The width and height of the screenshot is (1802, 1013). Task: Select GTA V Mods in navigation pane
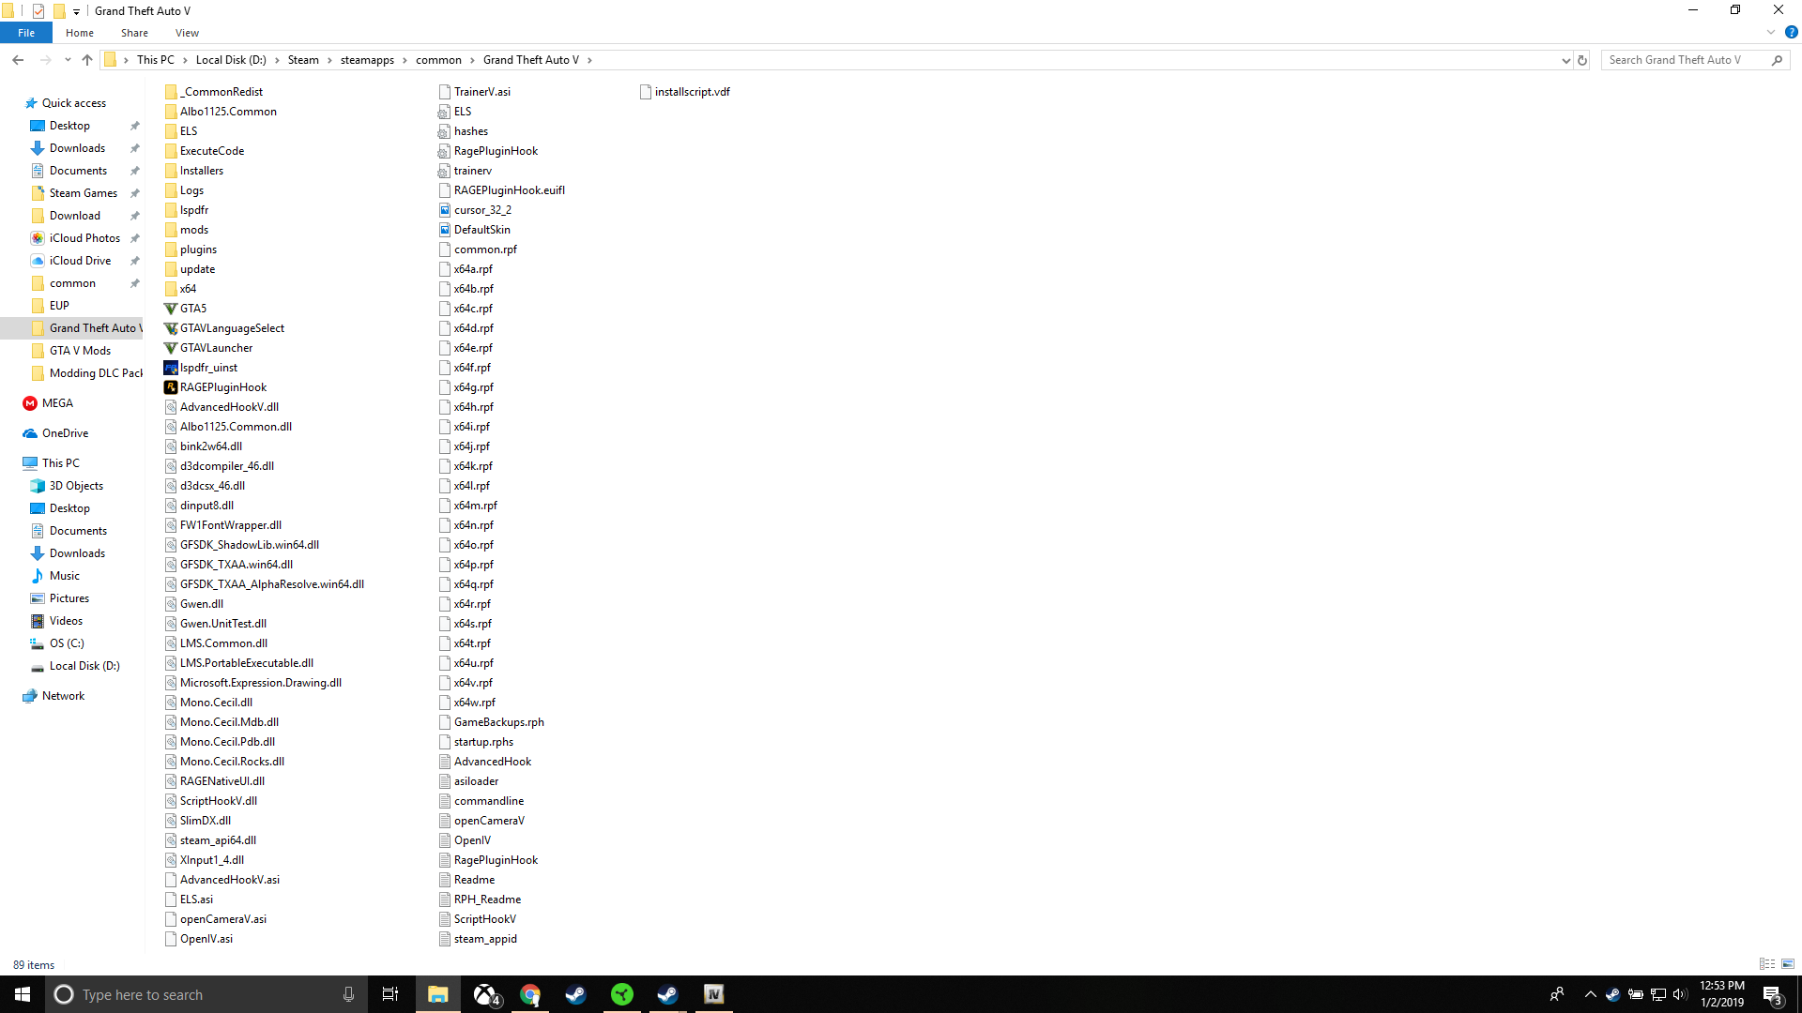coord(80,351)
